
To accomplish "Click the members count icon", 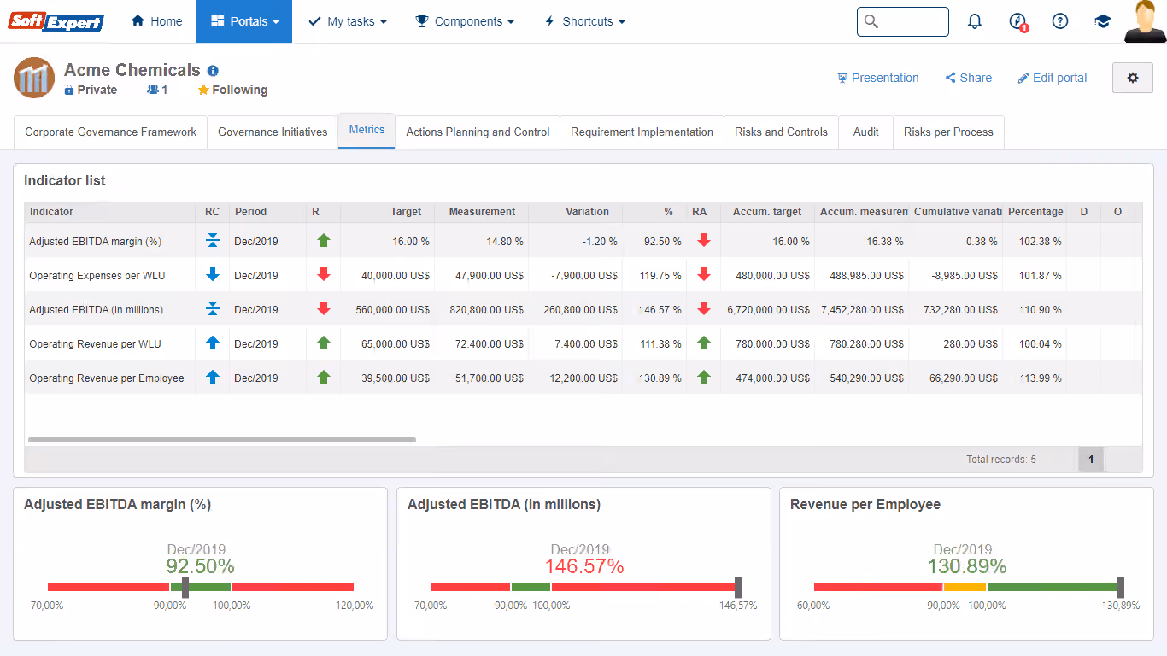I will pyautogui.click(x=153, y=90).
